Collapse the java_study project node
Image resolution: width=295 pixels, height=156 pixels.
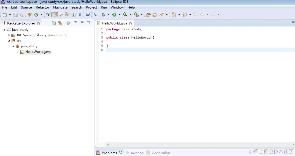point(4,30)
